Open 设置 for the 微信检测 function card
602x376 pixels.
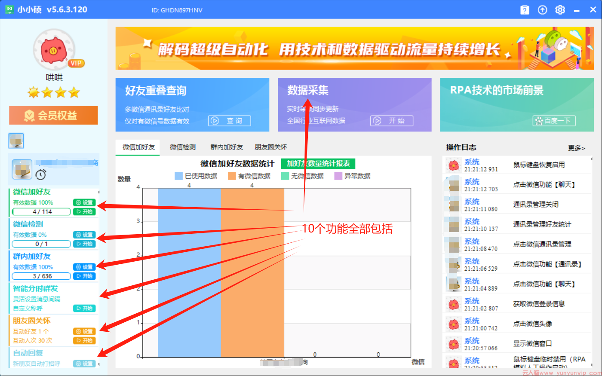pyautogui.click(x=84, y=235)
